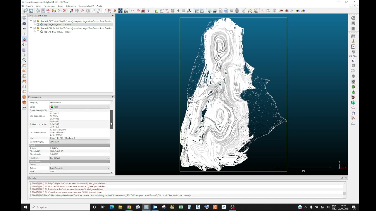The height and width of the screenshot is (211, 376).
Task: Click the camera icon in left sidebar
Action: pyautogui.click(x=24, y=23)
